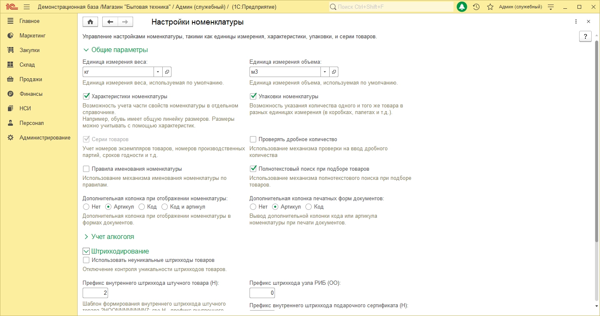The width and height of the screenshot is (600, 316).
Task: Click the Склад section icon
Action: [x=11, y=65]
